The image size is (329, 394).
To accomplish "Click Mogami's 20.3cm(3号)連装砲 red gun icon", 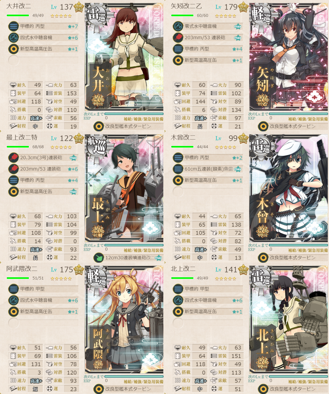I will pos(13,158).
